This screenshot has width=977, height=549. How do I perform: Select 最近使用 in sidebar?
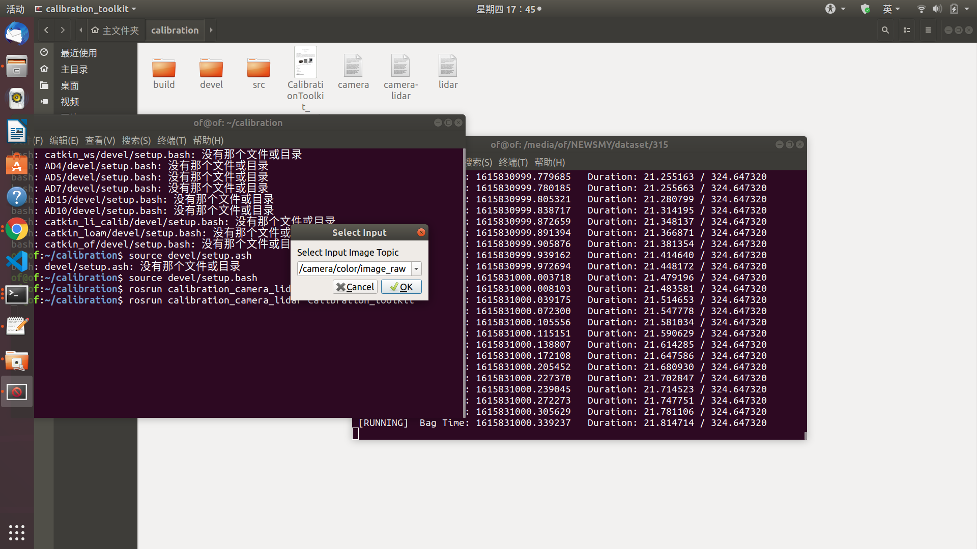point(78,53)
